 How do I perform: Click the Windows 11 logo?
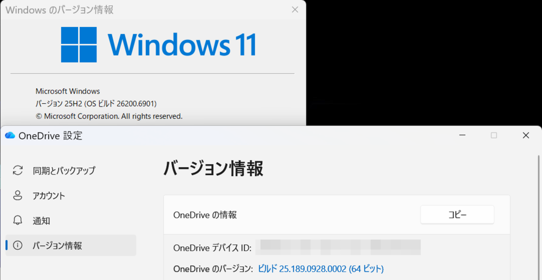tap(159, 45)
